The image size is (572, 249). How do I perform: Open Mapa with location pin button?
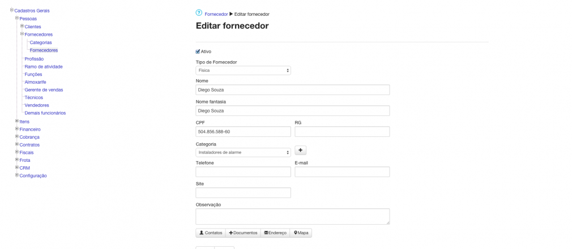coord(301,233)
